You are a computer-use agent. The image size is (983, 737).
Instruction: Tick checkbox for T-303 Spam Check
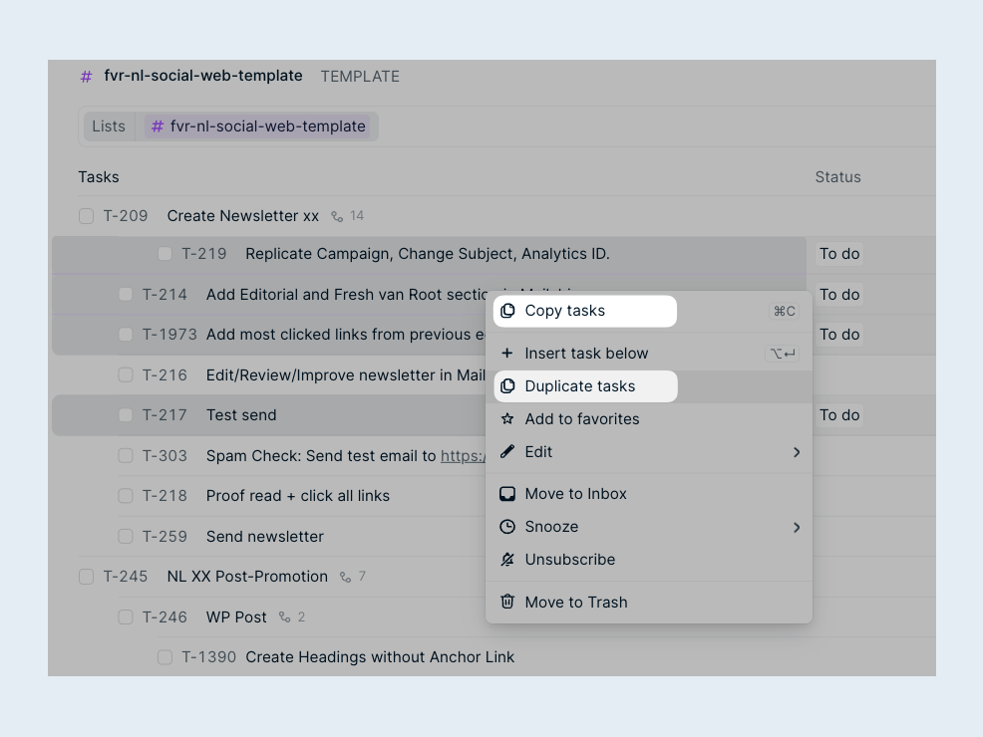126,456
